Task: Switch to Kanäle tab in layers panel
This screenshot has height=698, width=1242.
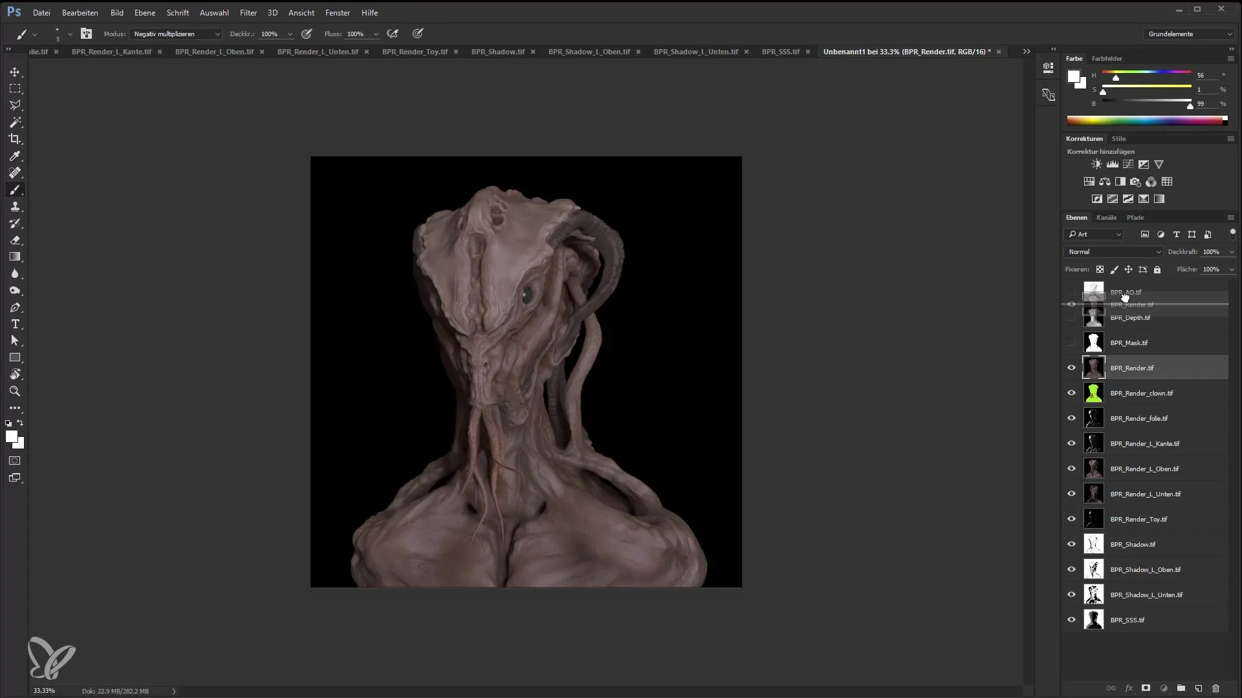Action: click(x=1107, y=217)
